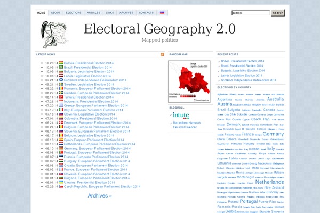Click the Ukraine flag icon in the news list
This screenshot has width=320, height=213.
click(61, 182)
